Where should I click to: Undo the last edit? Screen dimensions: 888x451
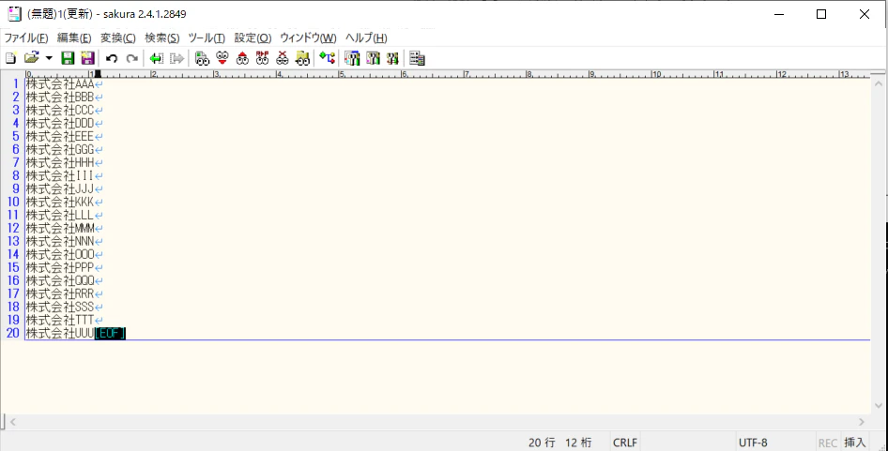pyautogui.click(x=112, y=58)
